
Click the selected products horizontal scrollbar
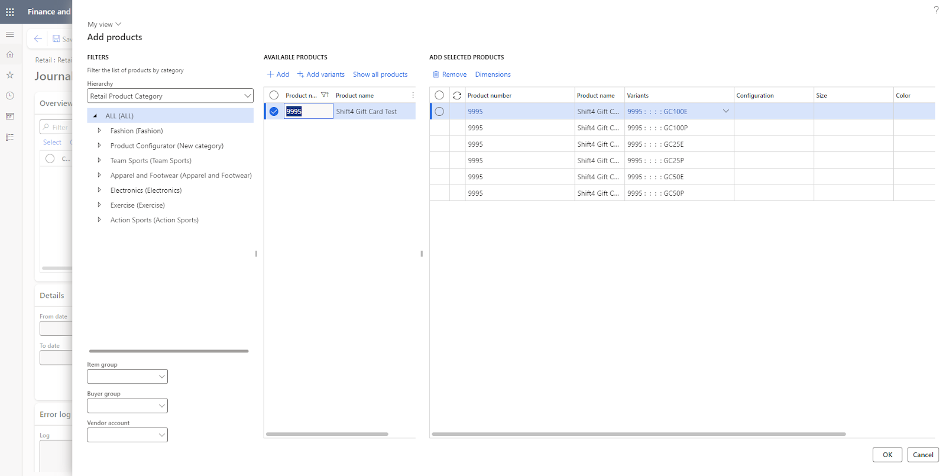639,434
